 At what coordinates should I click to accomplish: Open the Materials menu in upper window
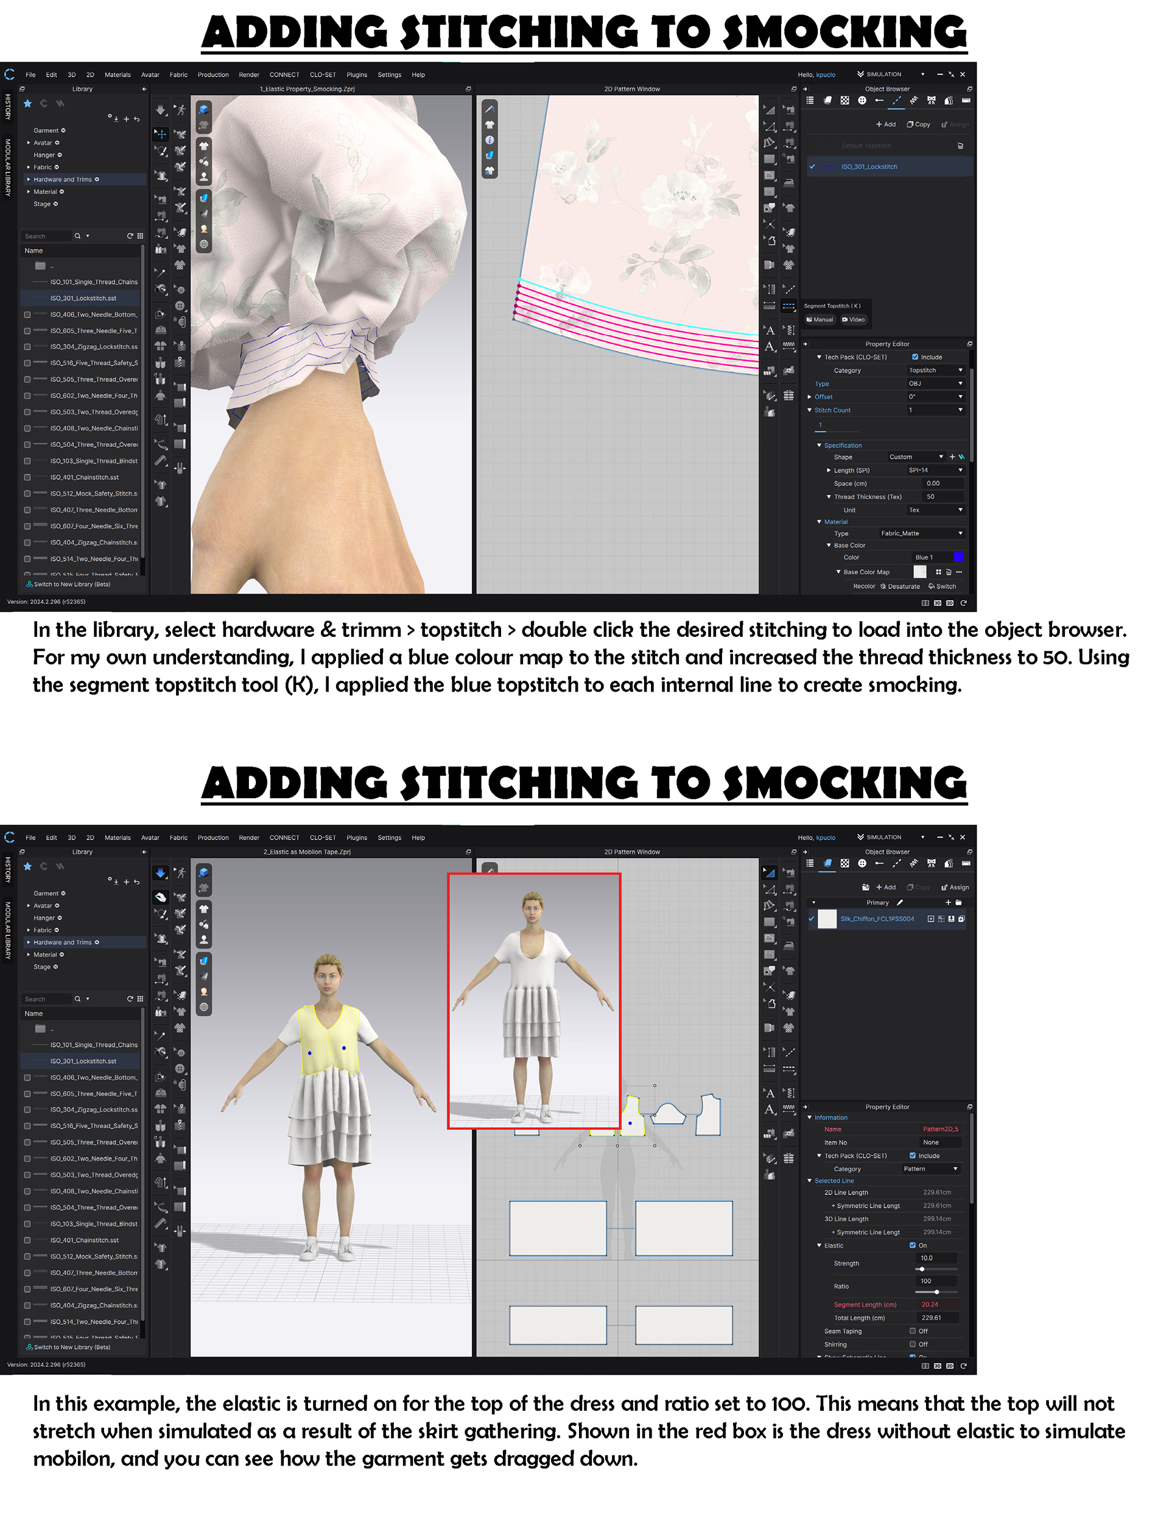118,75
